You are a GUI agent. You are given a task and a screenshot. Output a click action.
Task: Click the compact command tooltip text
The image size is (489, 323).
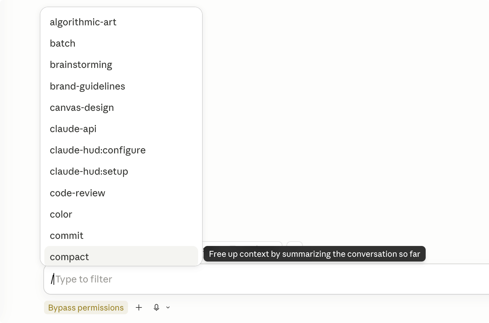point(315,254)
